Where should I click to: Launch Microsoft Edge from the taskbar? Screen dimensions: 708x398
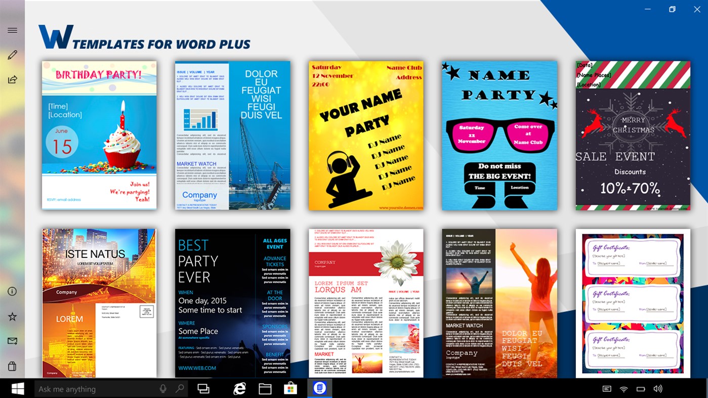pos(239,388)
